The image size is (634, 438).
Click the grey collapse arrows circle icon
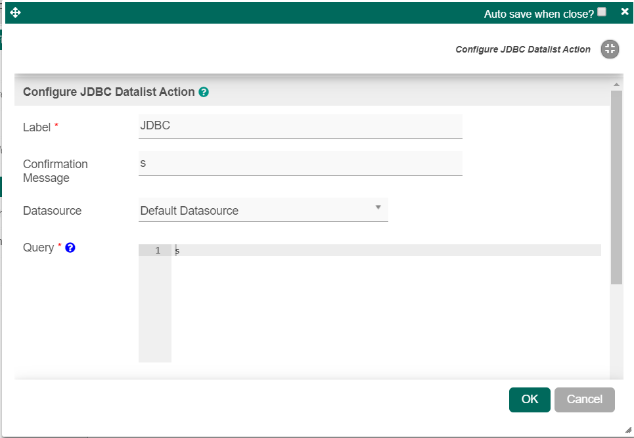610,49
